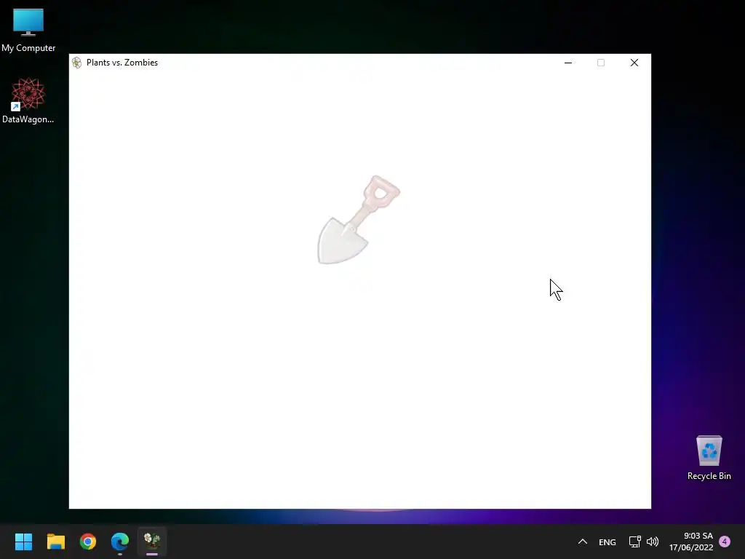Screen dimensions: 745x559
Task: Click the disabled maximize button of game window
Action: pyautogui.click(x=601, y=63)
